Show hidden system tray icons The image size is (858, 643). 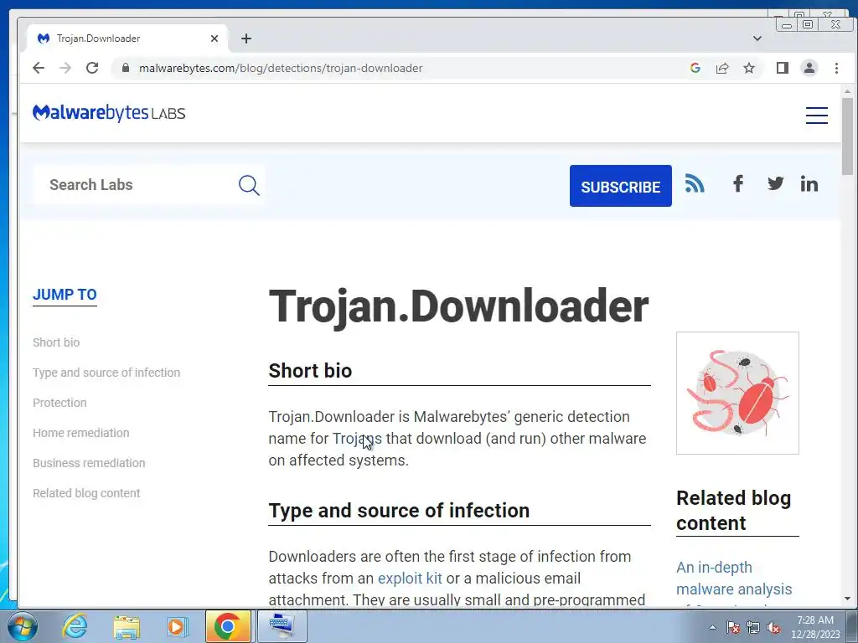coord(712,627)
